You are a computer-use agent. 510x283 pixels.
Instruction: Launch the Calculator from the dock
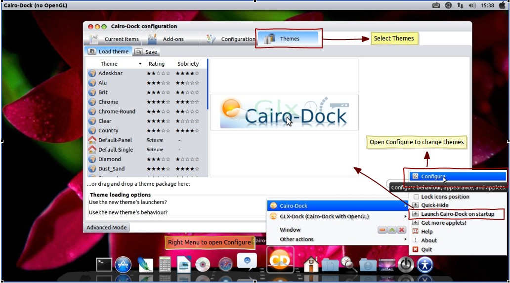click(165, 265)
